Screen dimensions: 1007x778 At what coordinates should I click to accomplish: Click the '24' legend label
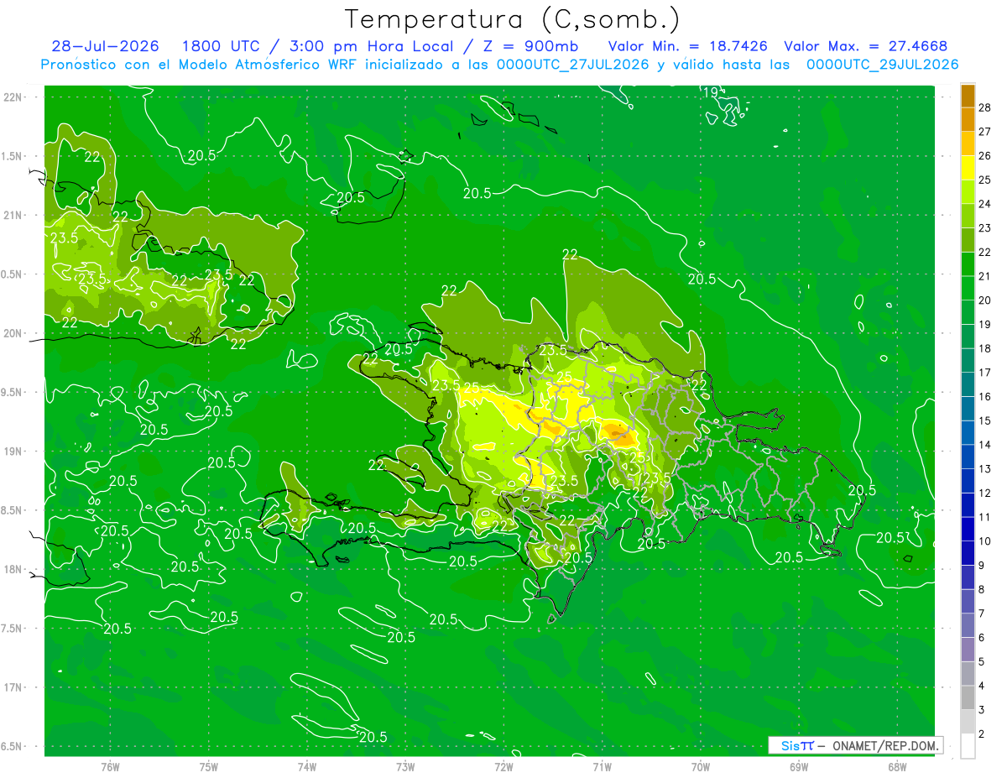[984, 203]
